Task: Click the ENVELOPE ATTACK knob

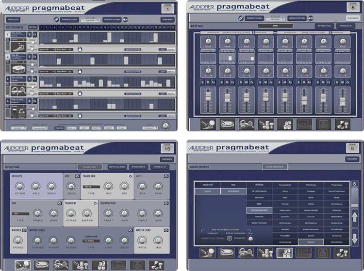Action: 19,186
